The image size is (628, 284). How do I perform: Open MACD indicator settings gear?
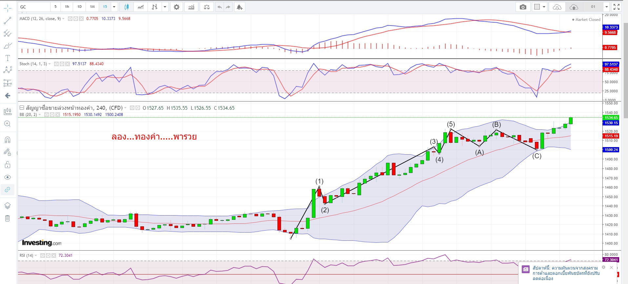point(76,19)
